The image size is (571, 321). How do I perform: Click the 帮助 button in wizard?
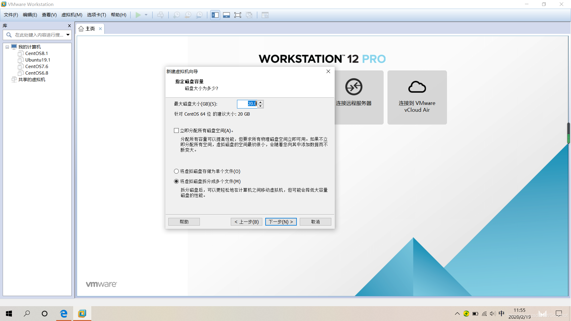coord(184,222)
